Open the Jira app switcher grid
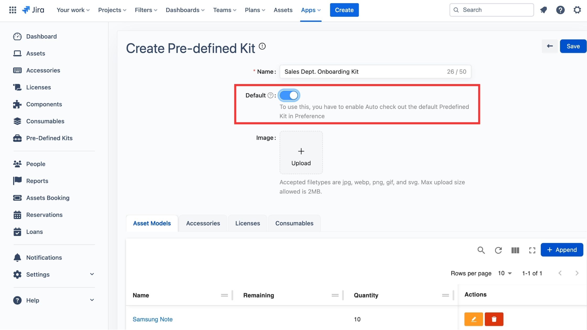This screenshot has width=587, height=330. coord(13,10)
